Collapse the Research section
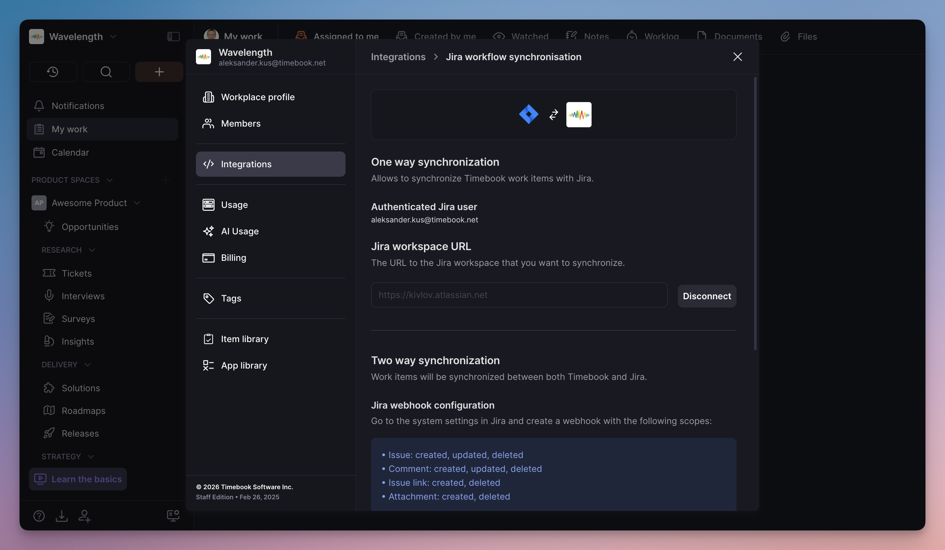Image resolution: width=945 pixels, height=550 pixels. tap(92, 250)
